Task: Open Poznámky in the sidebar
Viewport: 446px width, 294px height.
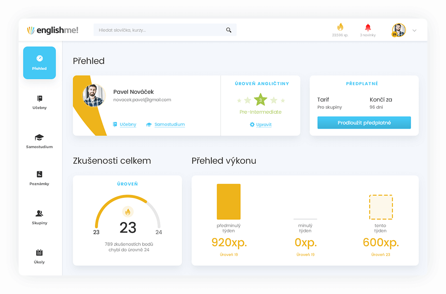Action: coord(40,178)
